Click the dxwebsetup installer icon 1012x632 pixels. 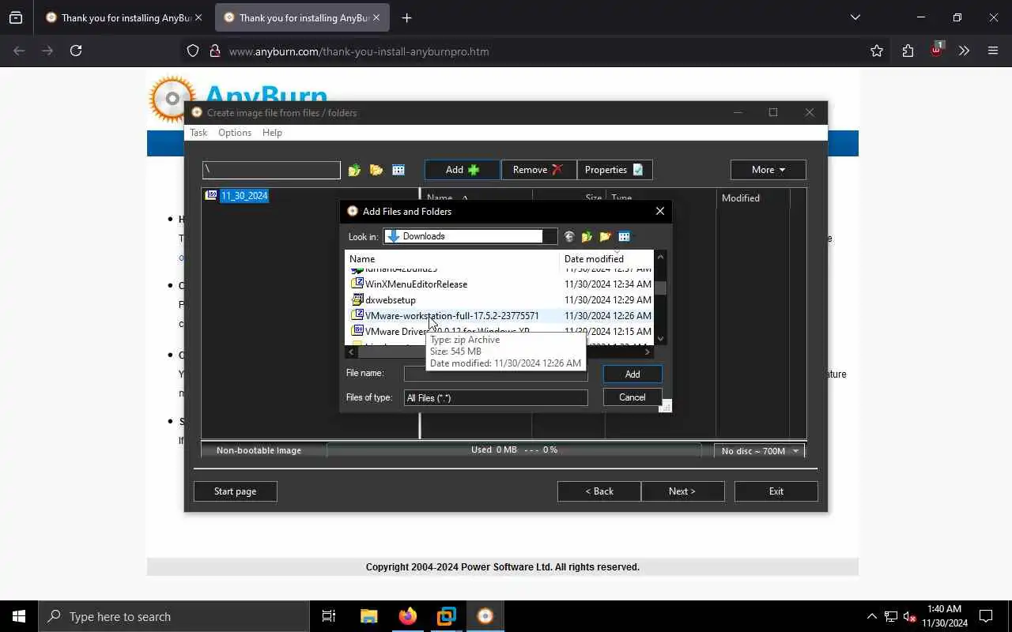(357, 299)
